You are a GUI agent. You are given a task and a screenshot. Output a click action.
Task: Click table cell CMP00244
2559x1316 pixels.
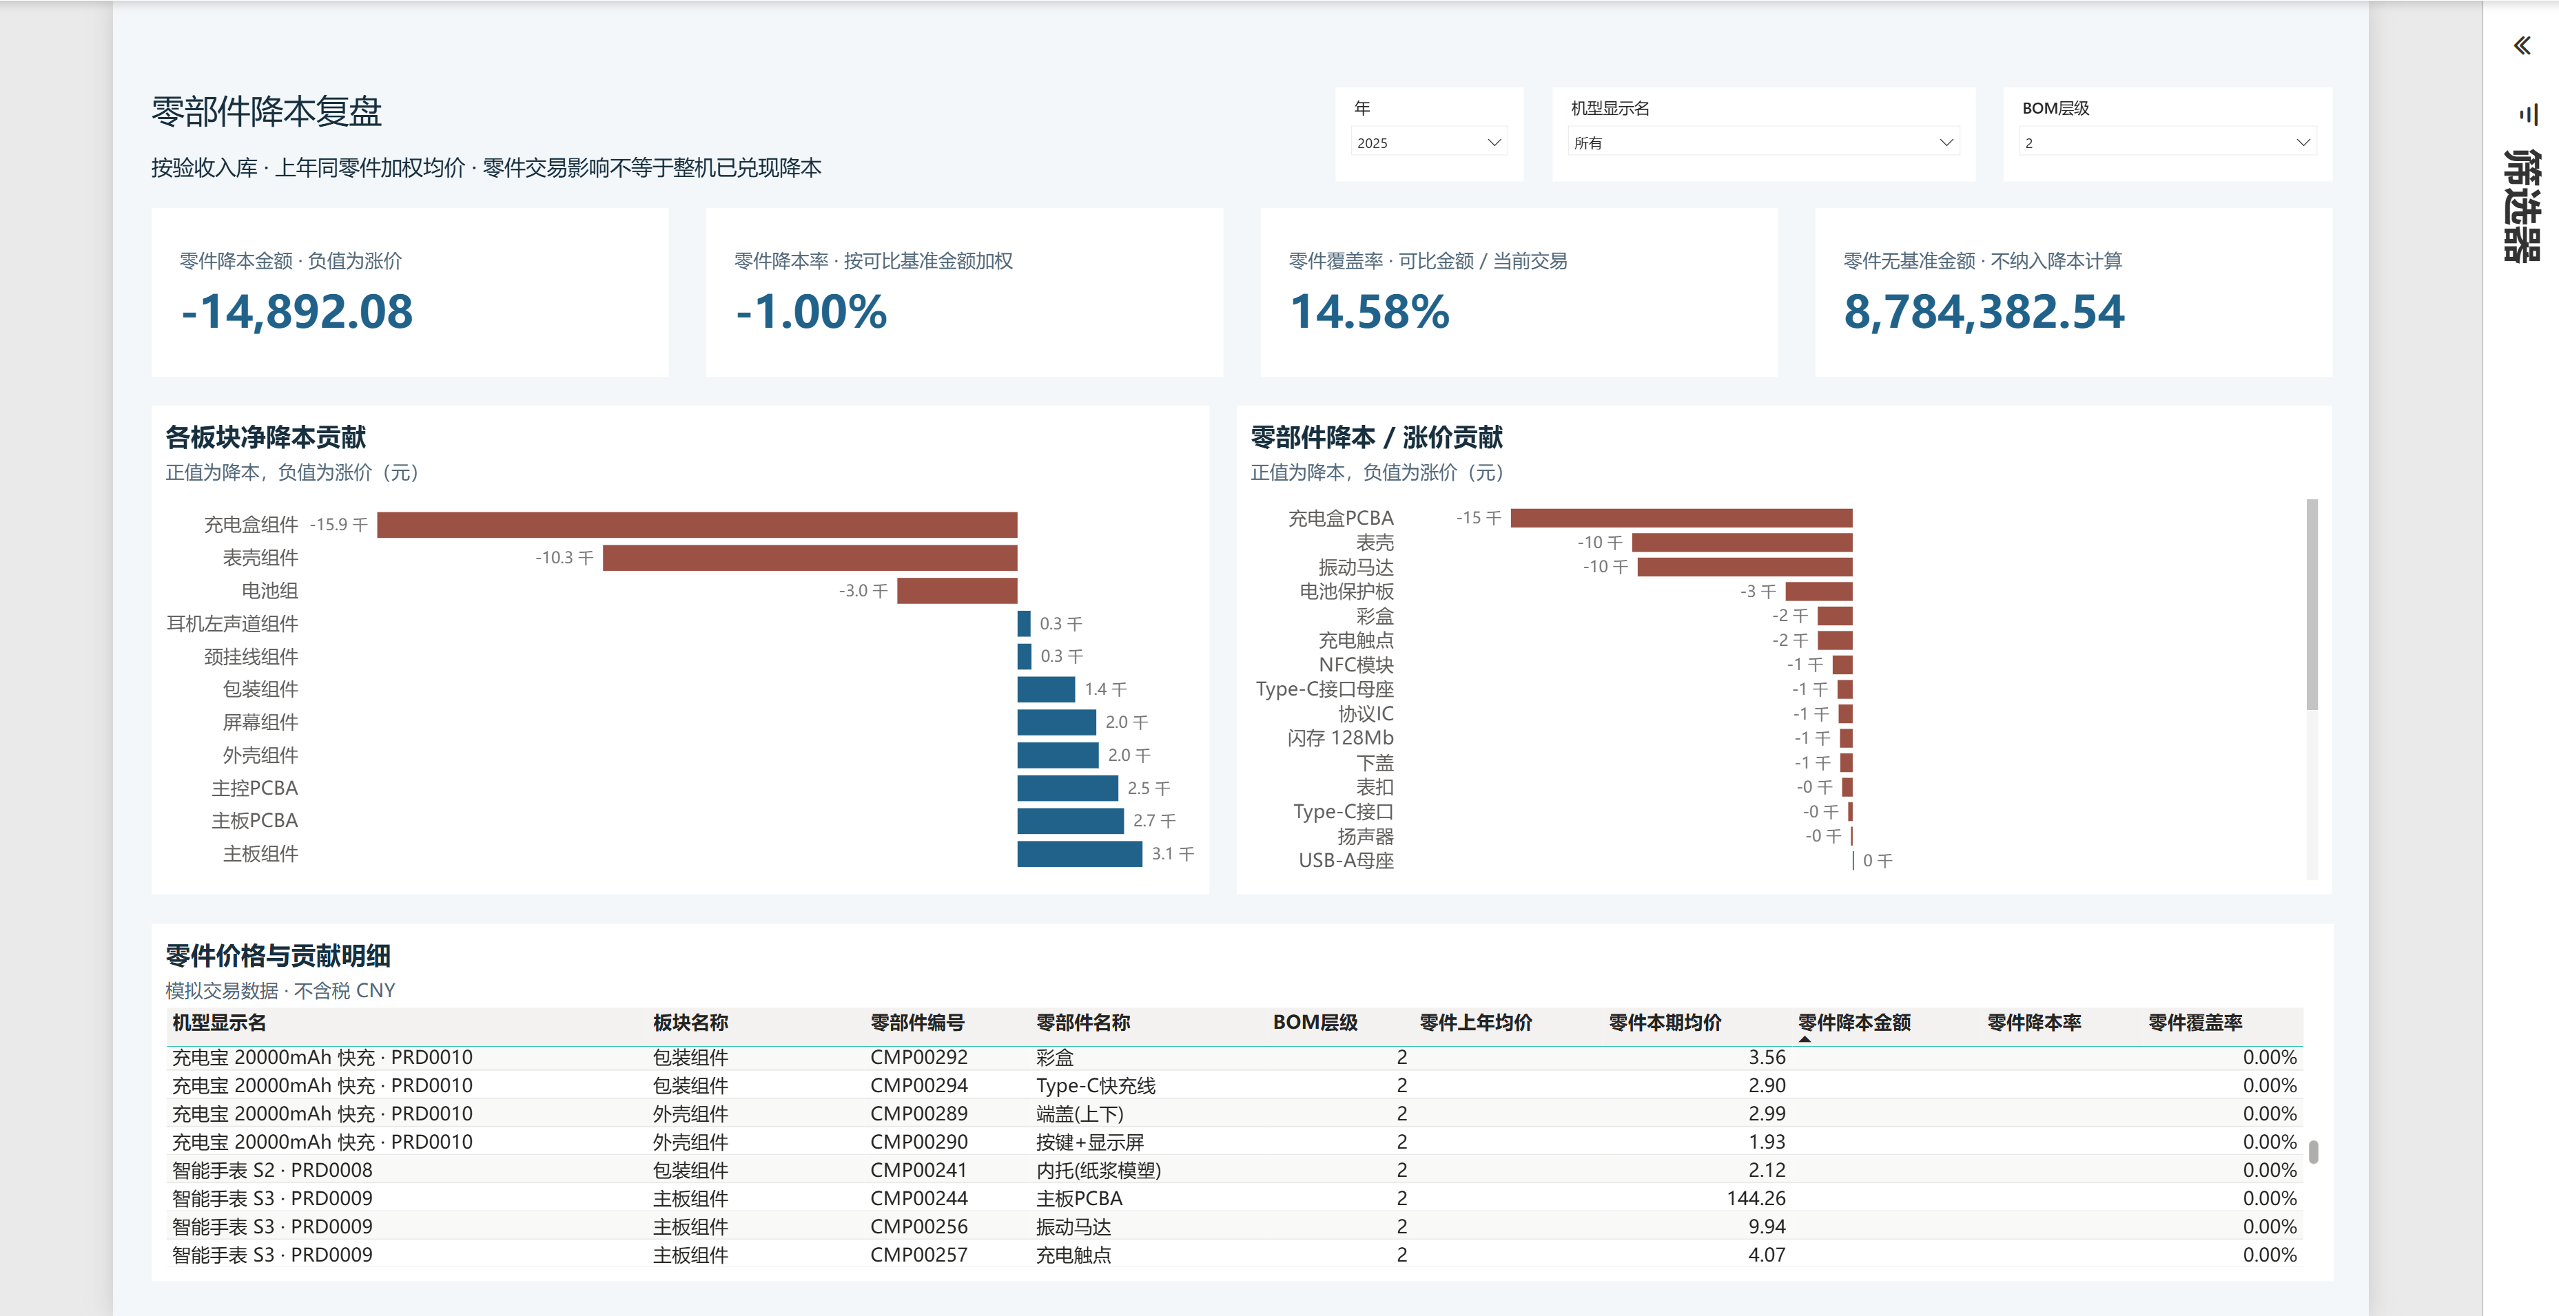click(918, 1198)
